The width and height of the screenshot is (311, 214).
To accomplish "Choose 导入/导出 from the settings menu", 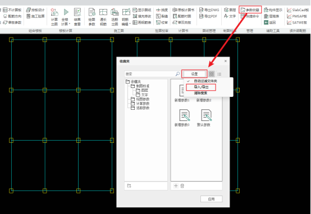I will pos(201,87).
